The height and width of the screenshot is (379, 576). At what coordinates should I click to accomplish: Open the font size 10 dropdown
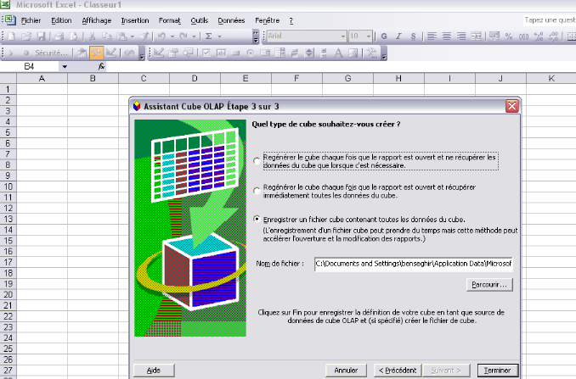click(x=369, y=36)
